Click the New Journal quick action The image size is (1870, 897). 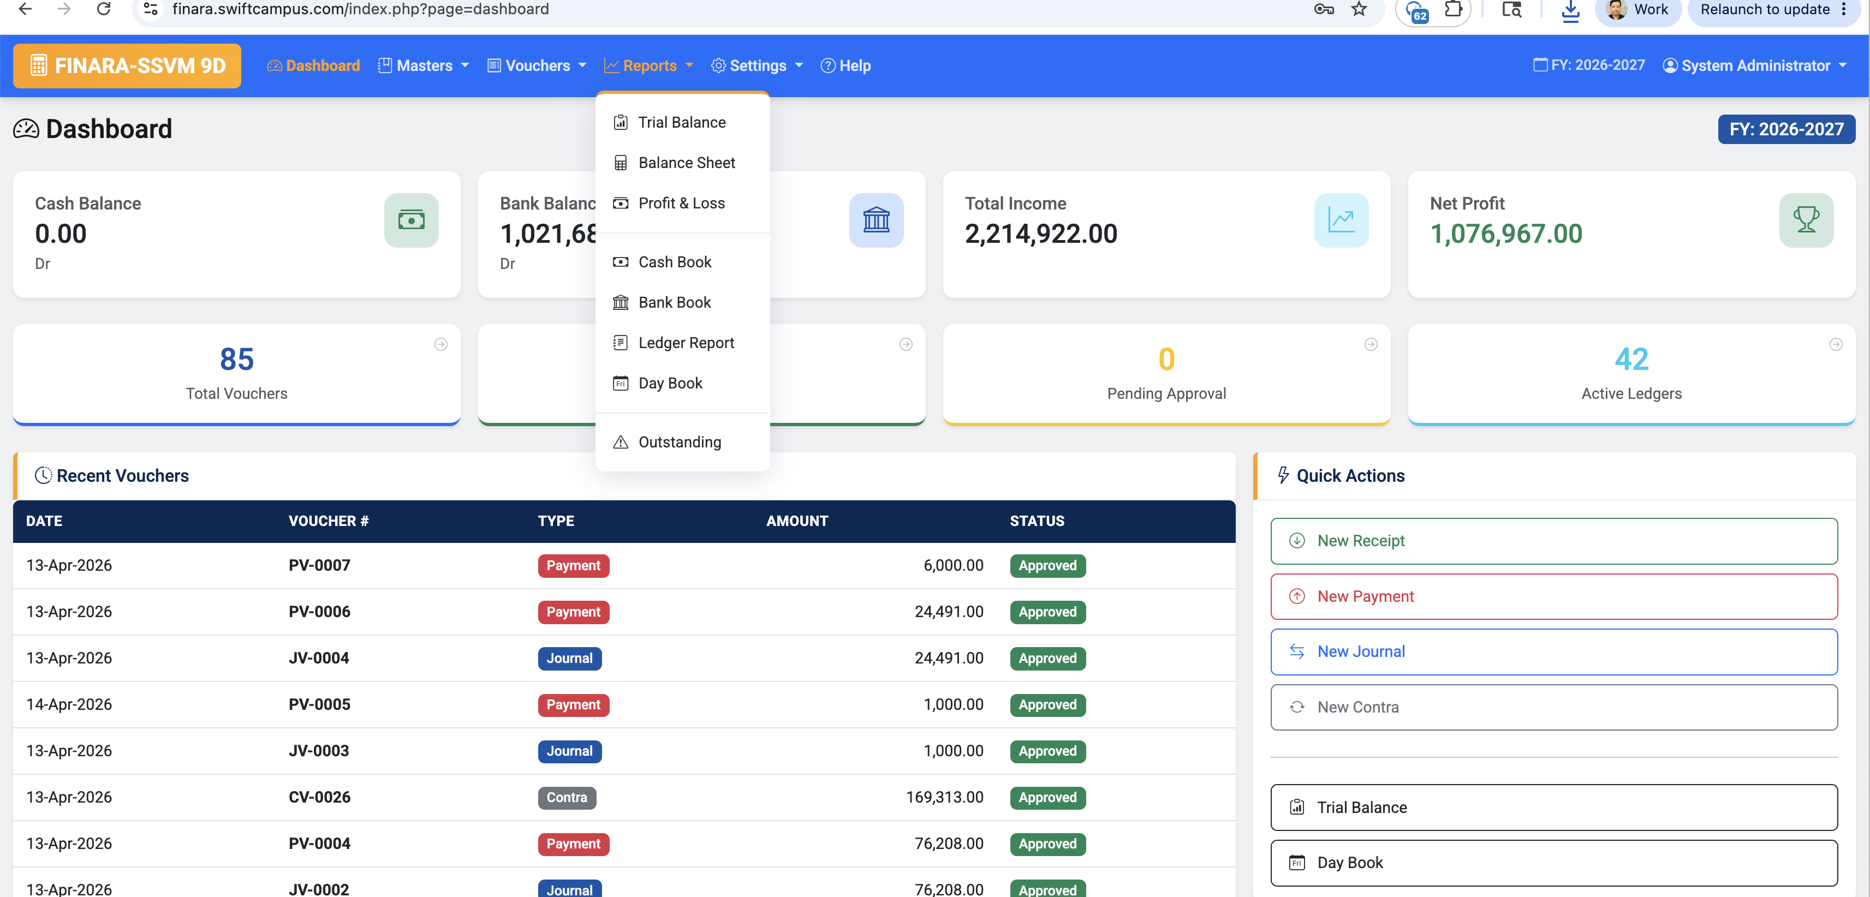[x=1553, y=651]
